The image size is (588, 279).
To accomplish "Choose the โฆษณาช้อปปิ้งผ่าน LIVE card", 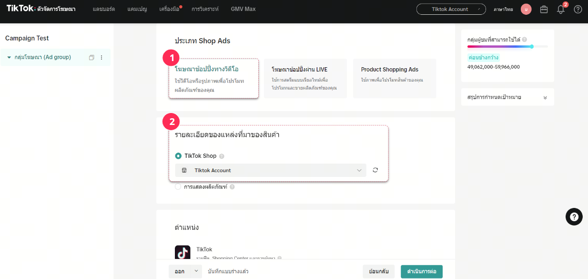I will 305,79.
